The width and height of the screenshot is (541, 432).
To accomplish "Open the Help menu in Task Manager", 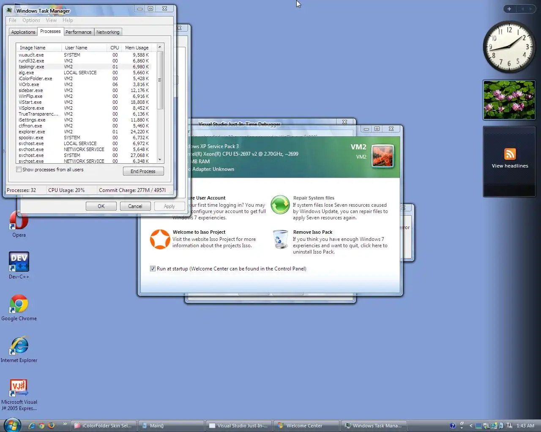I will [68, 20].
